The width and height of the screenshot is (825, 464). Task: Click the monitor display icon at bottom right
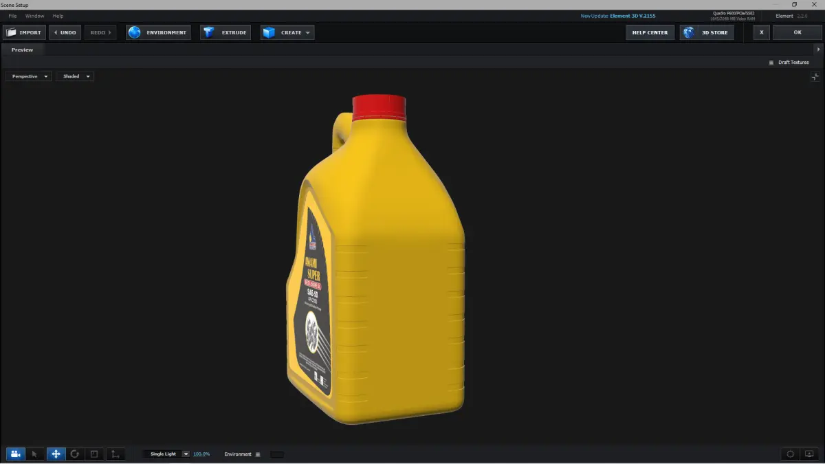(x=809, y=454)
